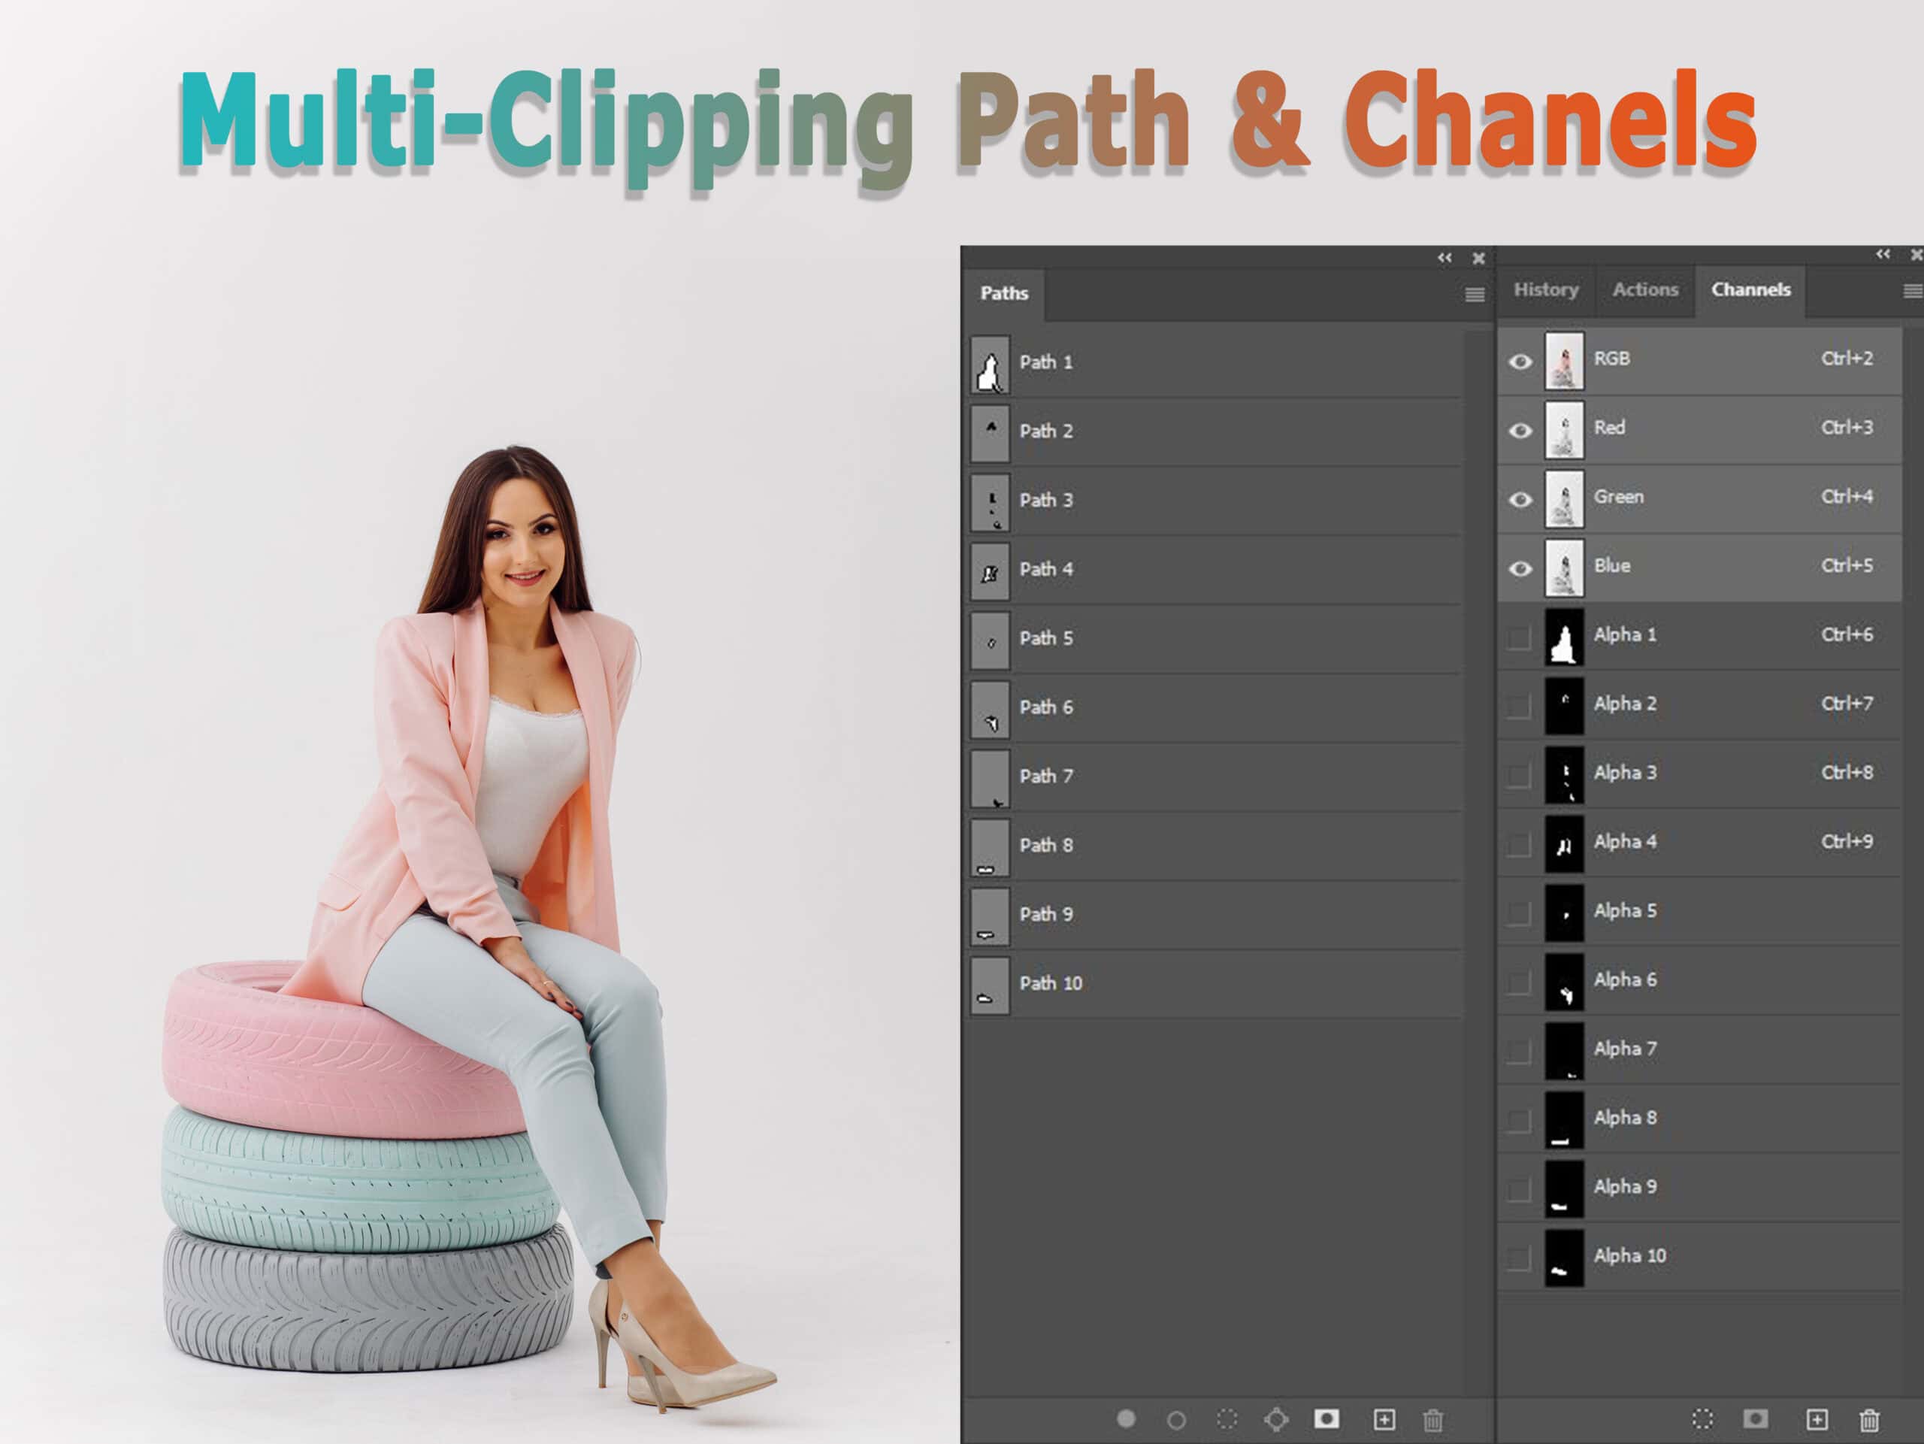Show the Alpha 1 channel

click(x=1520, y=636)
